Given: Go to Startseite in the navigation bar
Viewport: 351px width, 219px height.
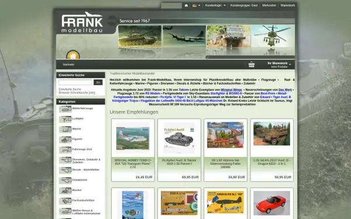Looking at the screenshot, I should click(68, 64).
